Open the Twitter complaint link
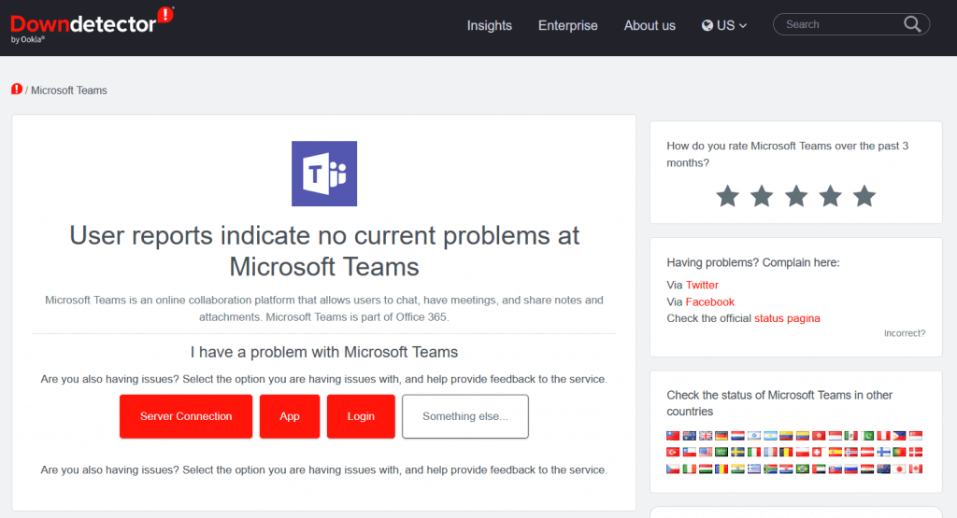 pyautogui.click(x=702, y=285)
